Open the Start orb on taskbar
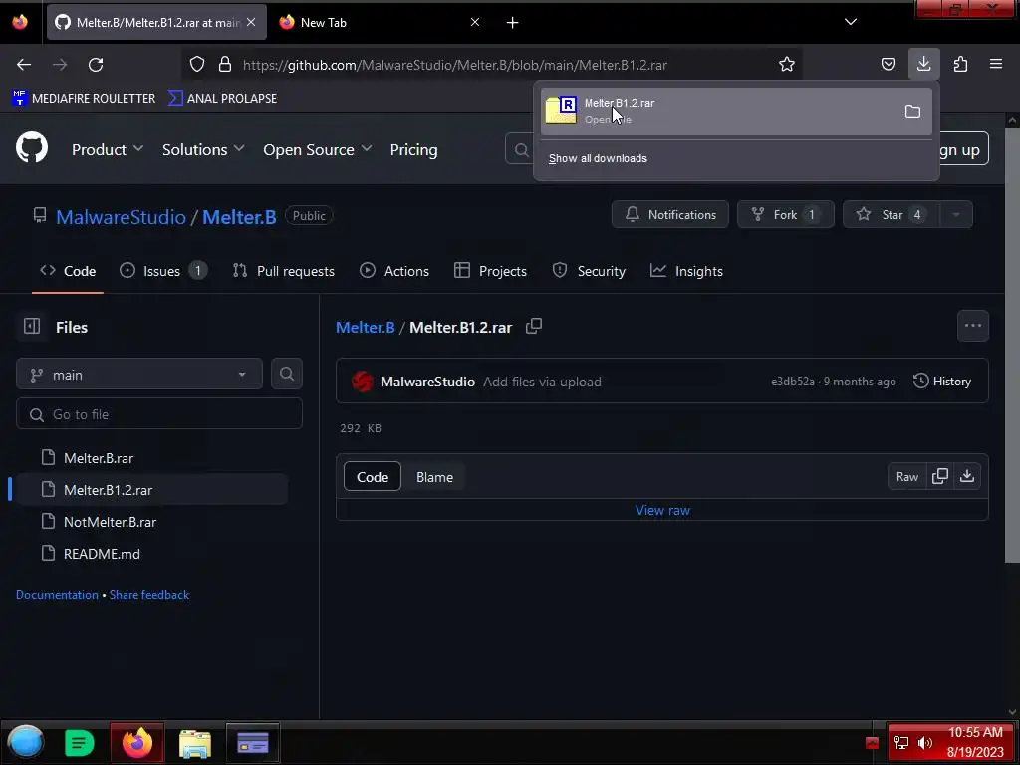1020x765 pixels. [x=26, y=742]
